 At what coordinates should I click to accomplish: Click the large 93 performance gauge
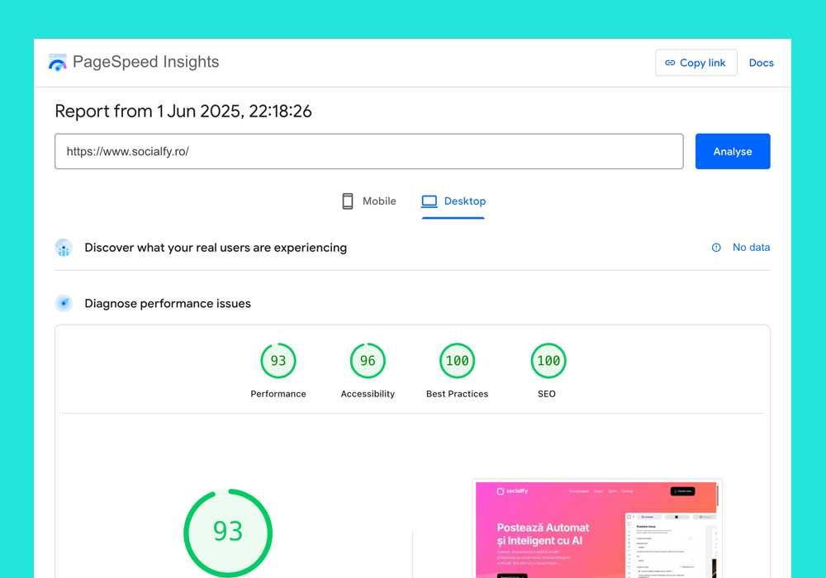228,533
